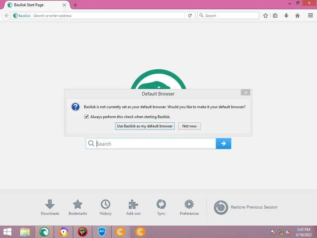This screenshot has height=238, width=317.
Task: Click the taskbar clock showing 5:42 PM
Action: coord(304,232)
